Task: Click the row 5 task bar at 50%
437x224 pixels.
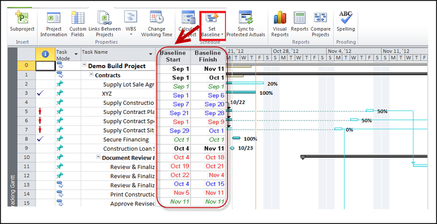Action: click(370, 111)
